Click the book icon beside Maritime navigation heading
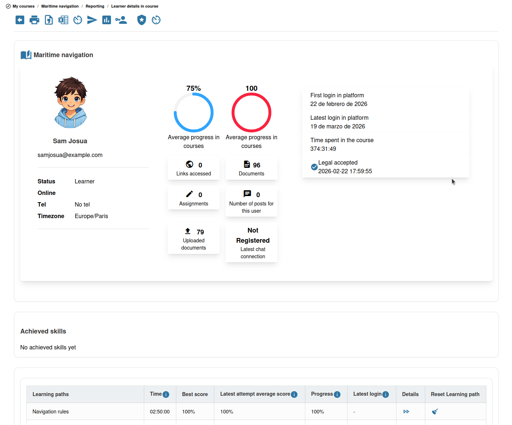 coord(26,55)
